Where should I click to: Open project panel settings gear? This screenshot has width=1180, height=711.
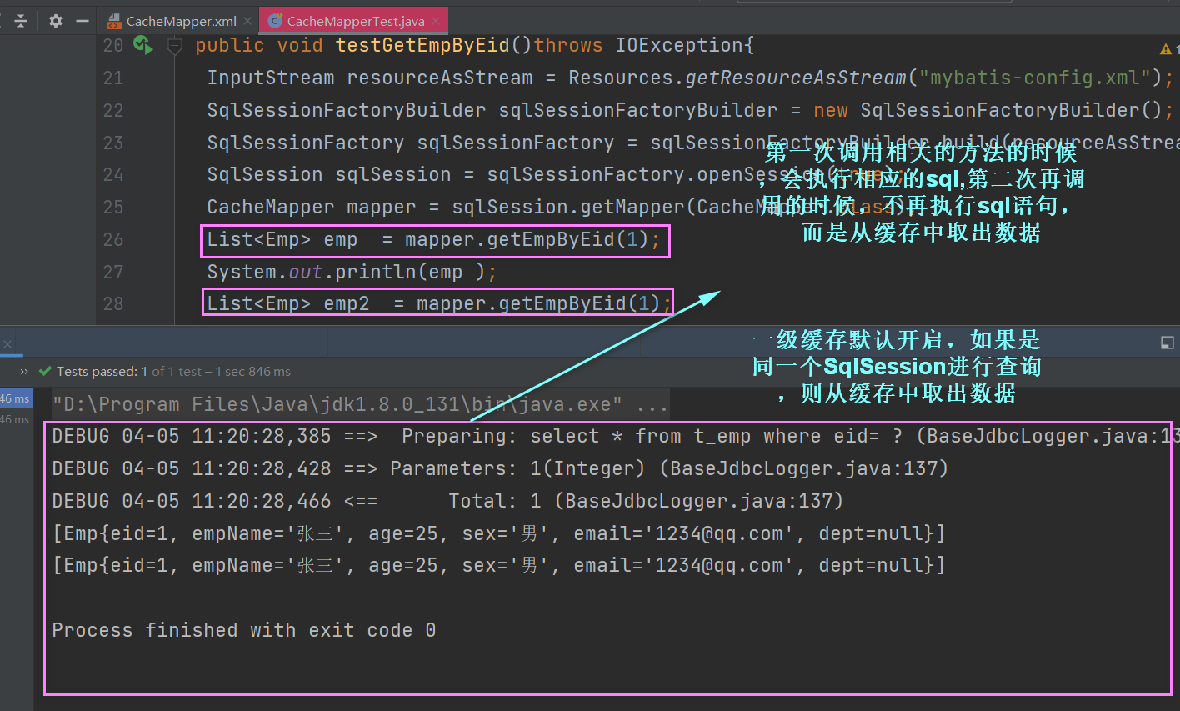pos(56,21)
